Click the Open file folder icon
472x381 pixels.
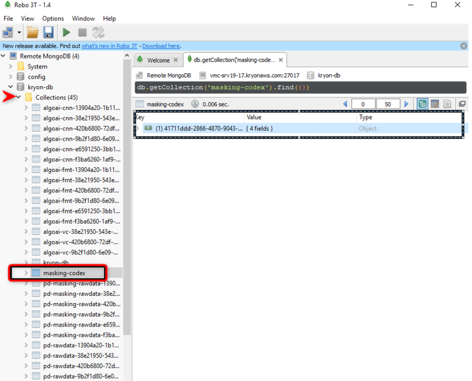click(32, 32)
